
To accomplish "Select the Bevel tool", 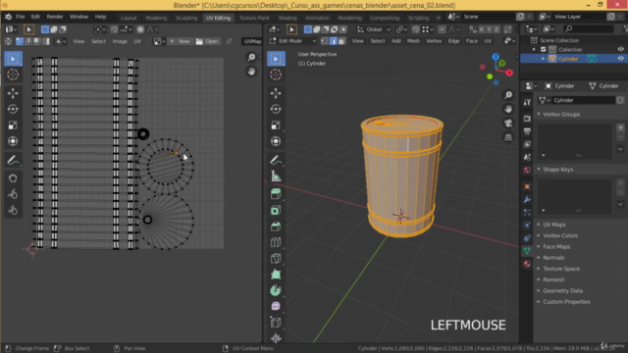I will point(276,227).
